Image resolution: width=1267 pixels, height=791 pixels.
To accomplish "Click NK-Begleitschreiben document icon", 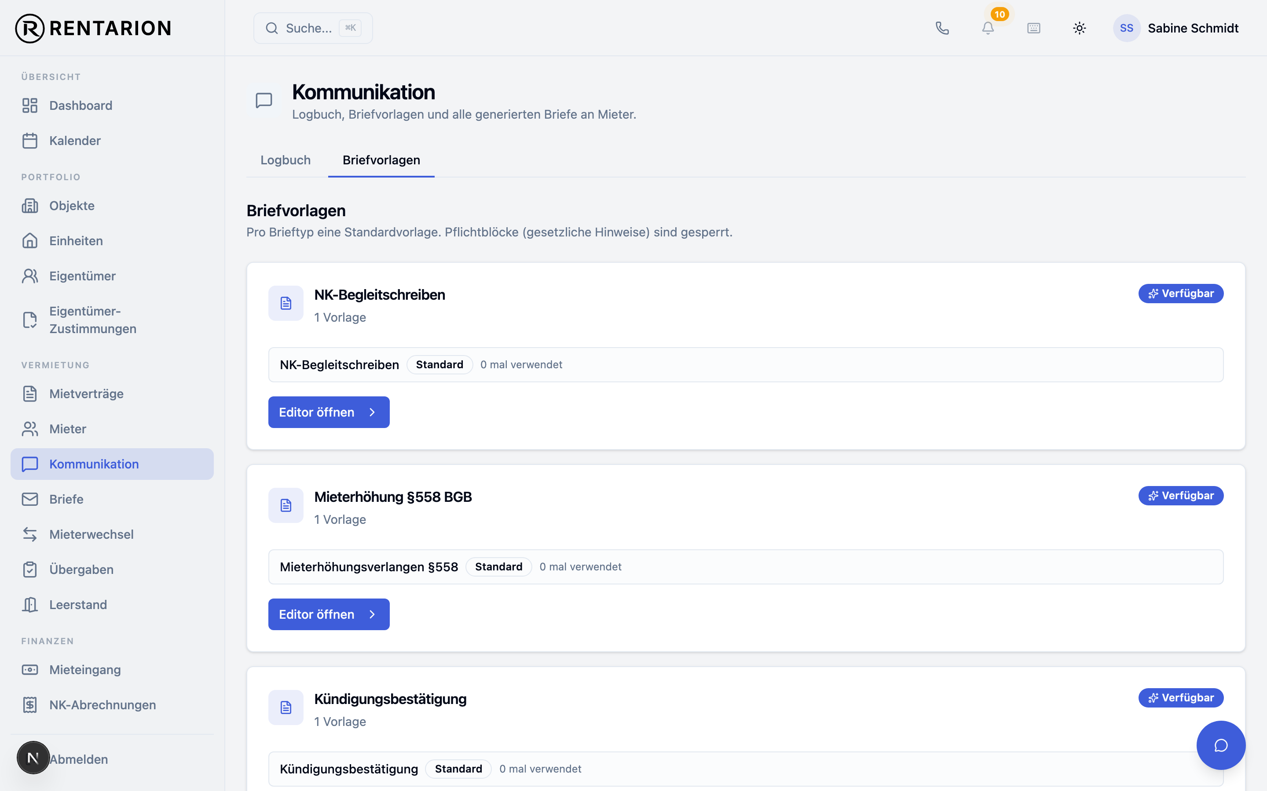I will [286, 303].
